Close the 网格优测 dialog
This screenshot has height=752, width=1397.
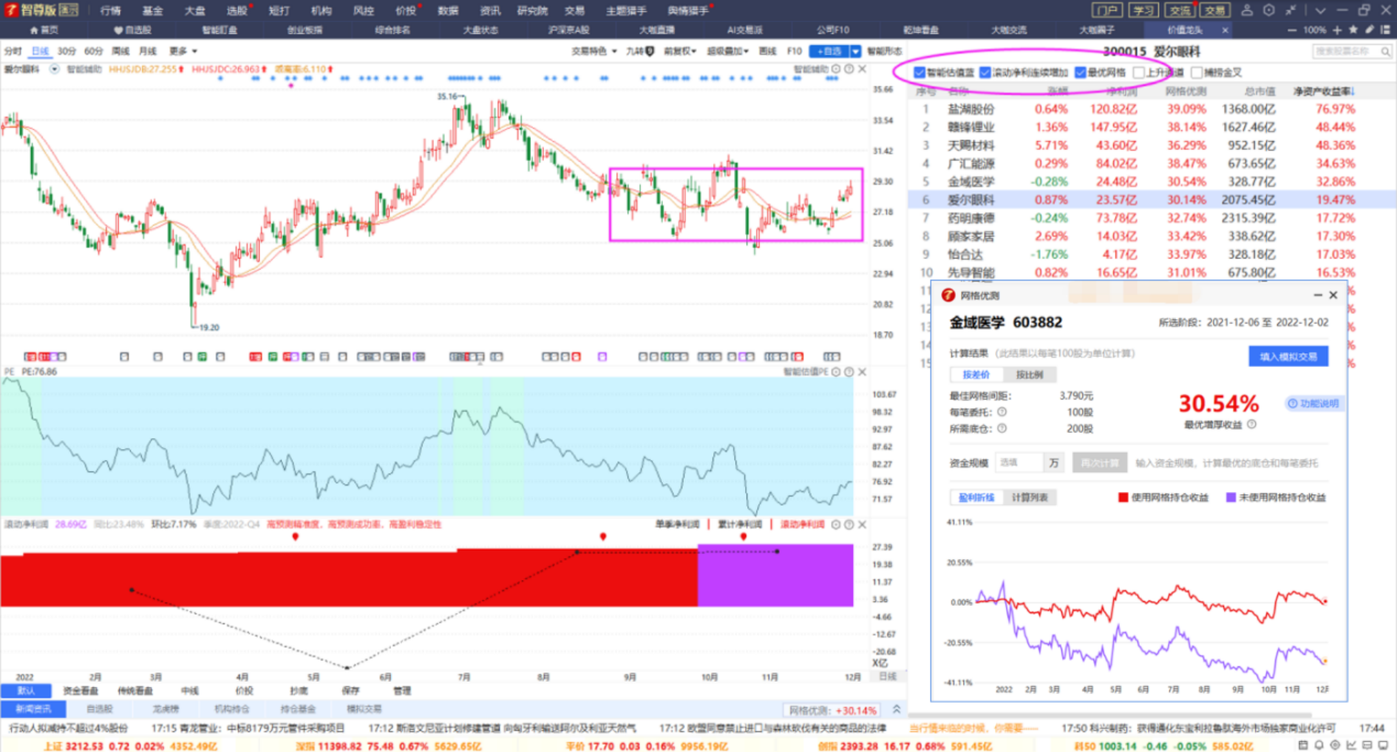point(1333,295)
